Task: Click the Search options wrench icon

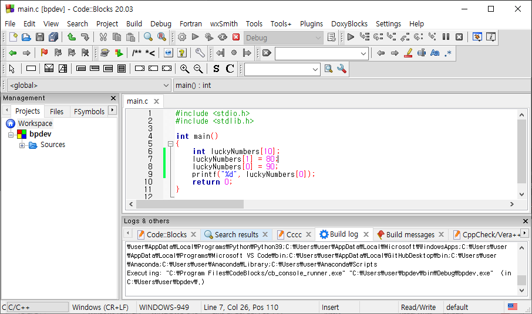Action: point(342,69)
